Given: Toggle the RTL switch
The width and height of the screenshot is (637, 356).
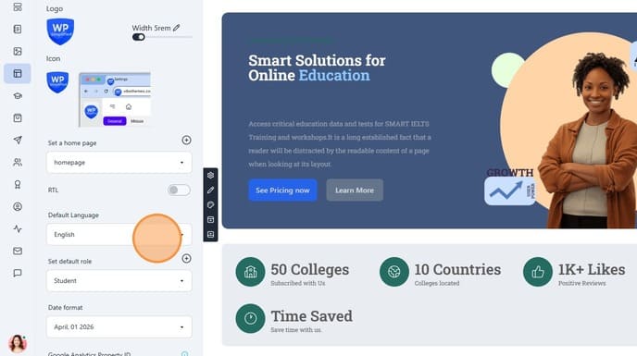Looking at the screenshot, I should click(179, 190).
